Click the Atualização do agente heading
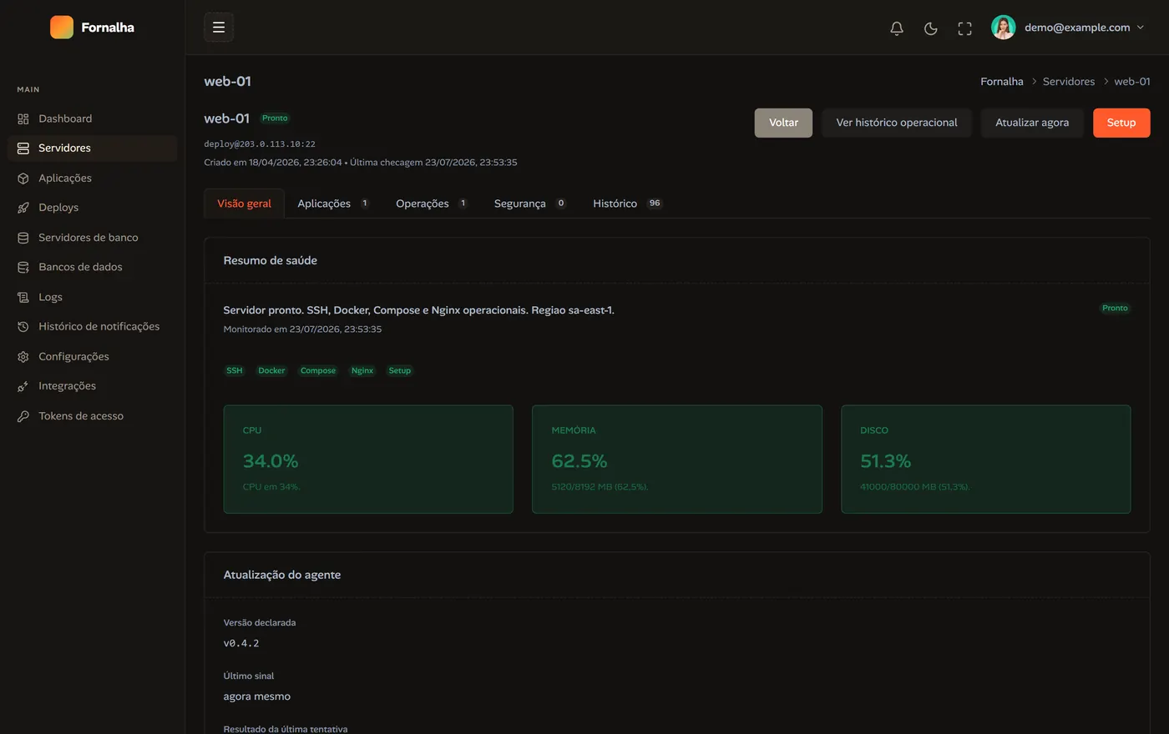 coord(282,575)
